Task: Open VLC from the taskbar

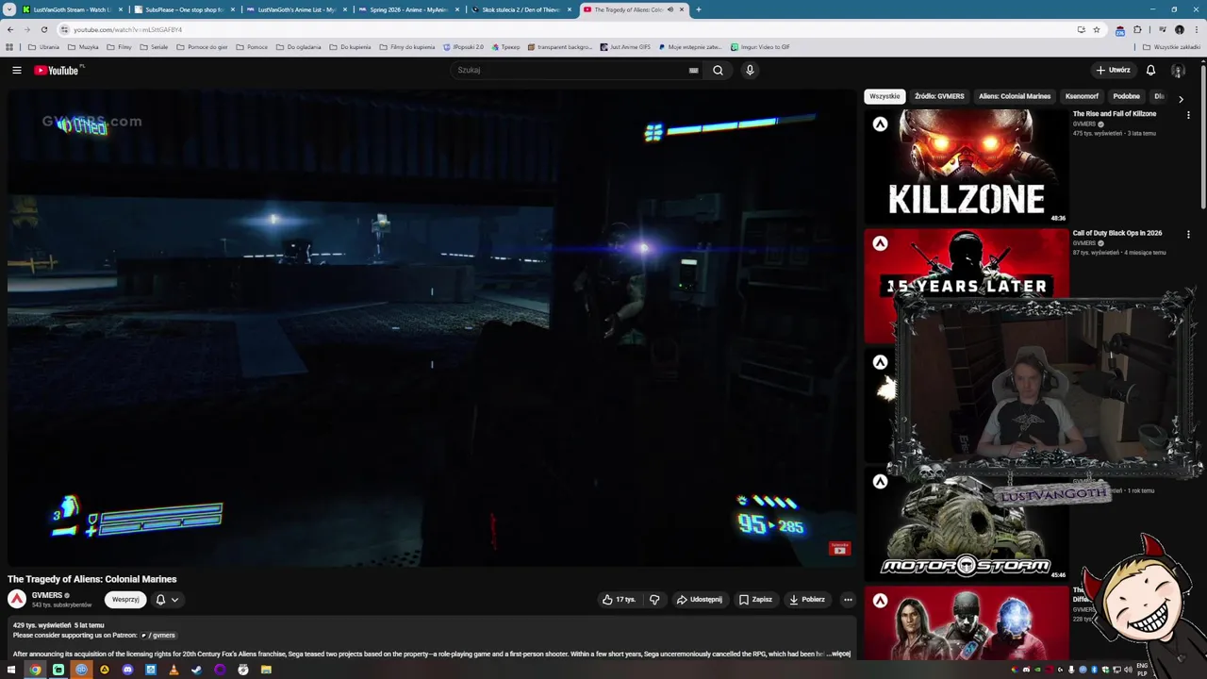Action: coord(174,670)
